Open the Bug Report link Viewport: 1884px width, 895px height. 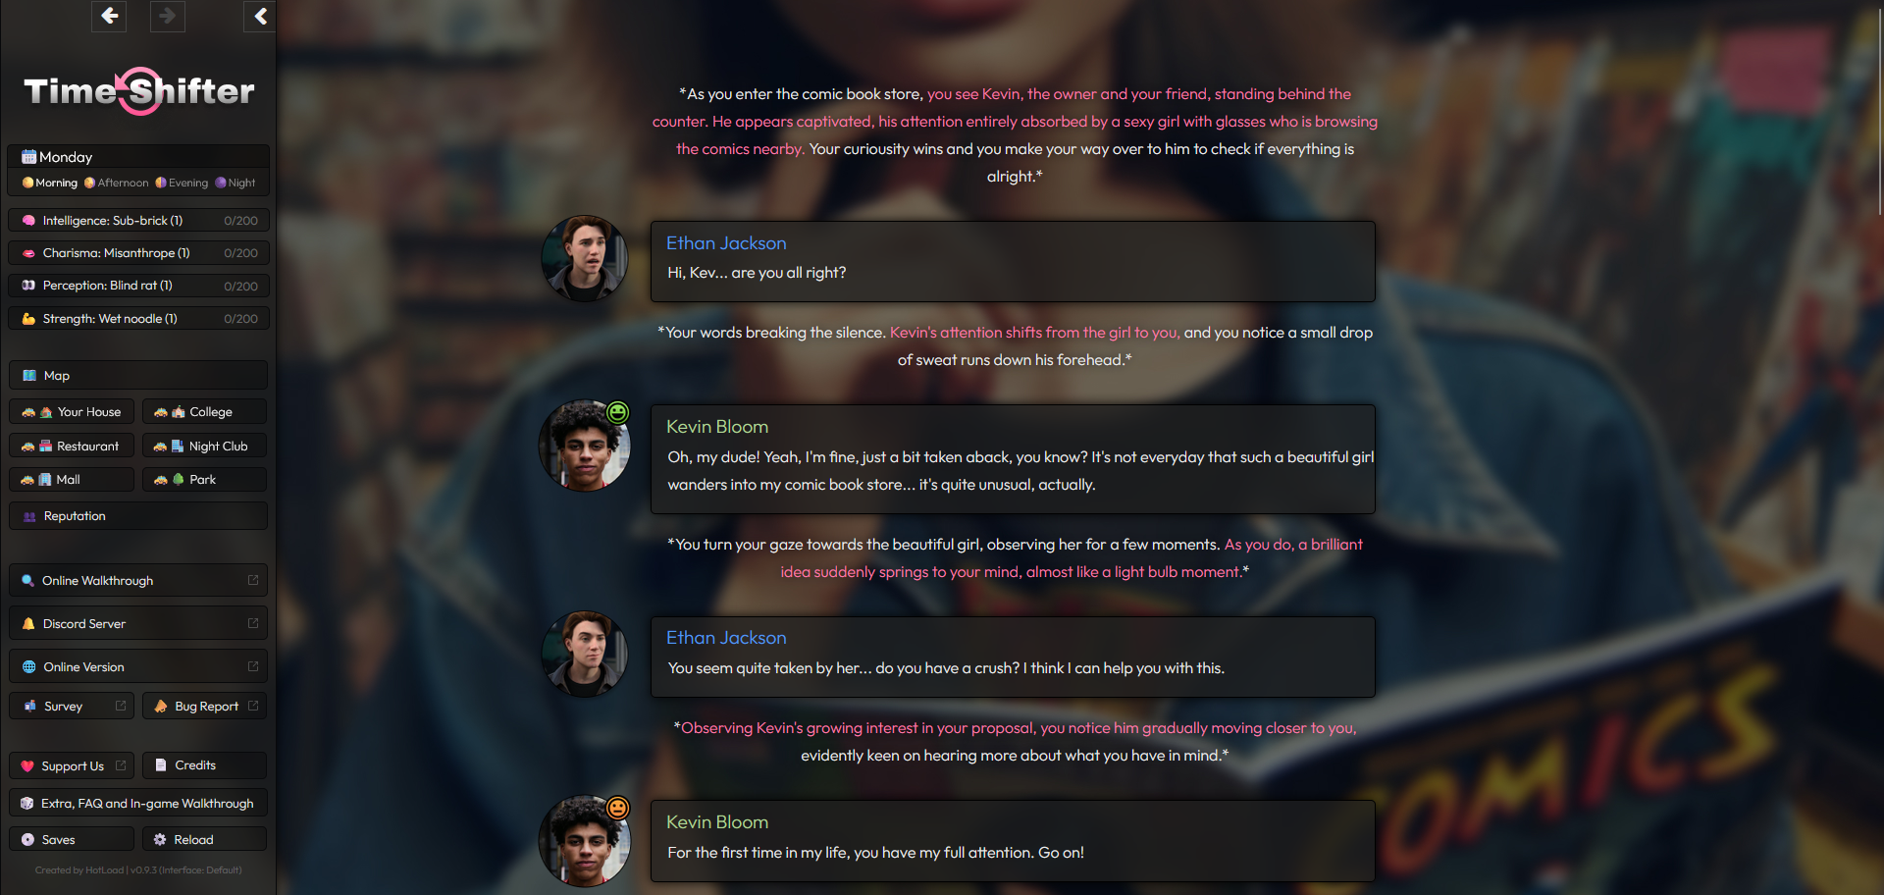205,707
